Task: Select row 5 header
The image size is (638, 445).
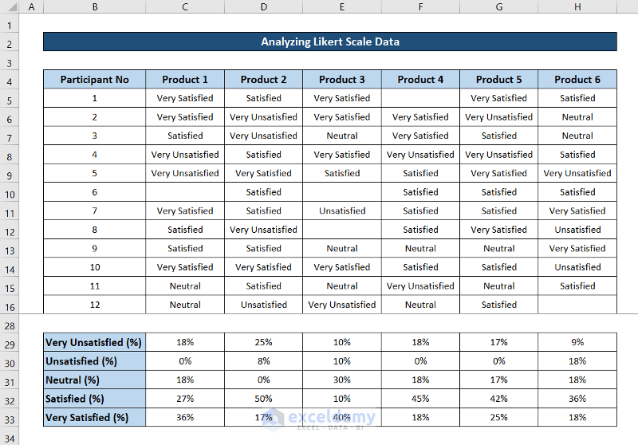Action: [x=10, y=99]
